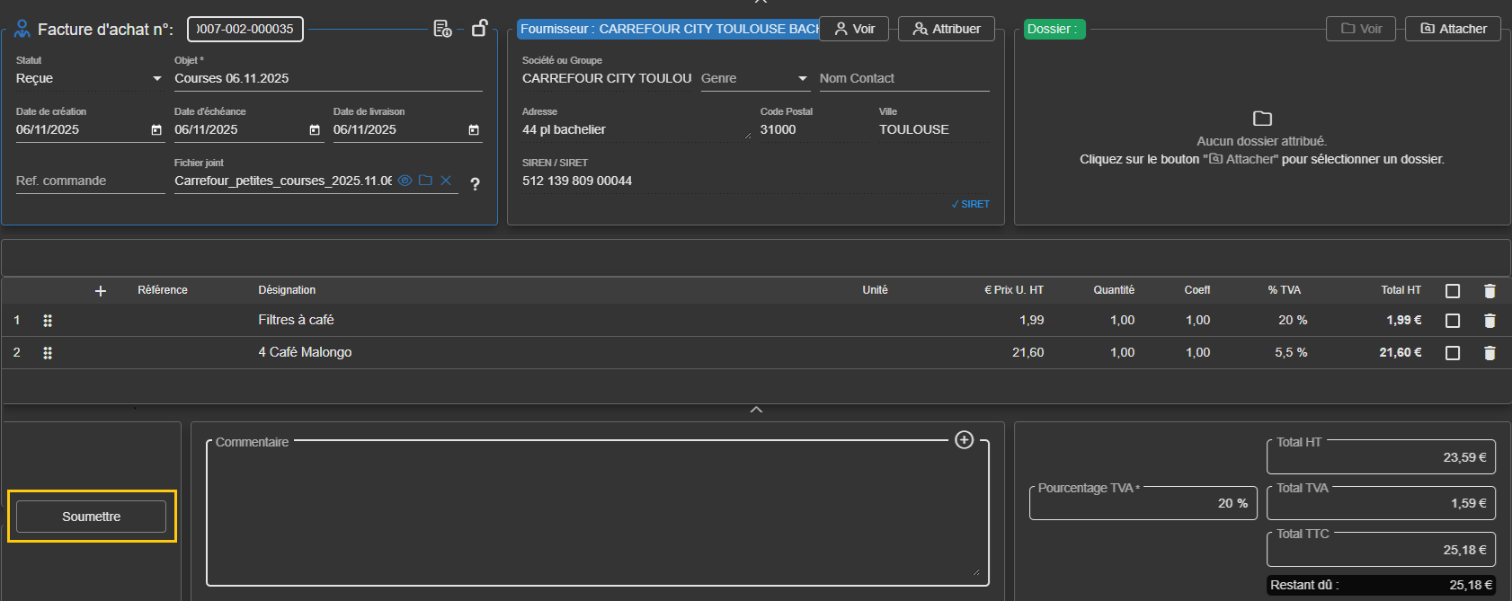This screenshot has height=601, width=1512.
Task: Click the invoice document icon beside the padlock
Action: [x=442, y=29]
